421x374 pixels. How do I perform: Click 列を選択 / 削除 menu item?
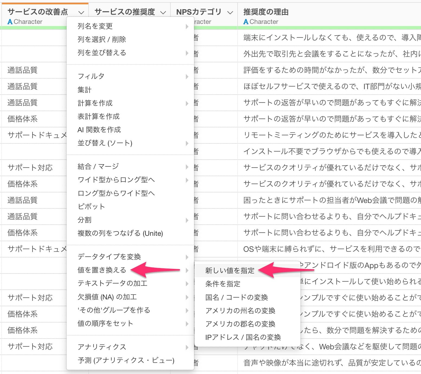(x=102, y=39)
